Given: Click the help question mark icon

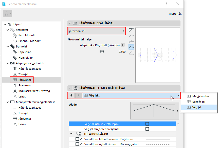Looking at the screenshot, I should (166, 4).
